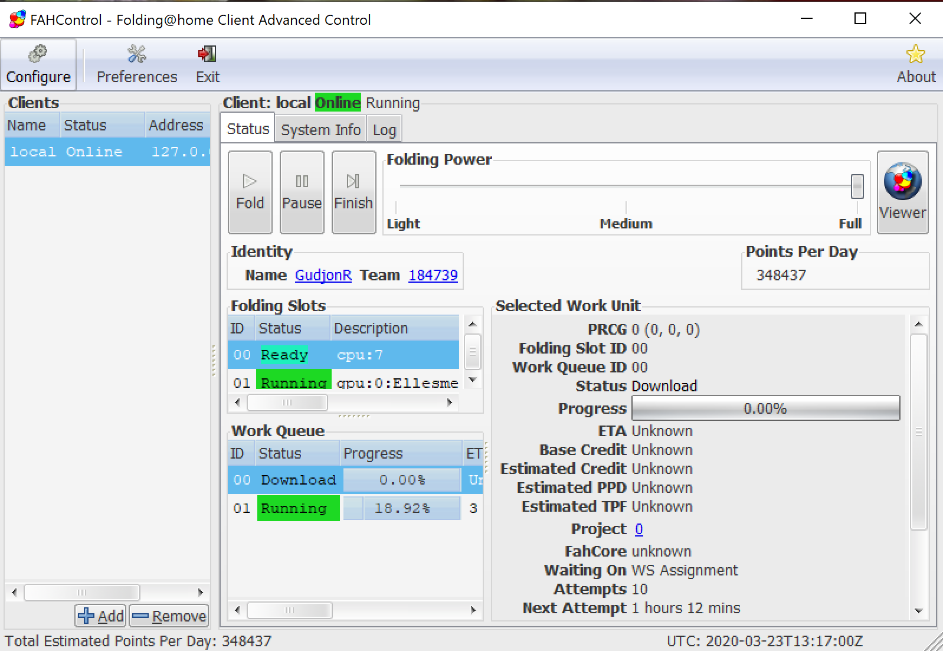This screenshot has height=651, width=943.
Task: Pause folding with the Pause button
Action: (302, 192)
